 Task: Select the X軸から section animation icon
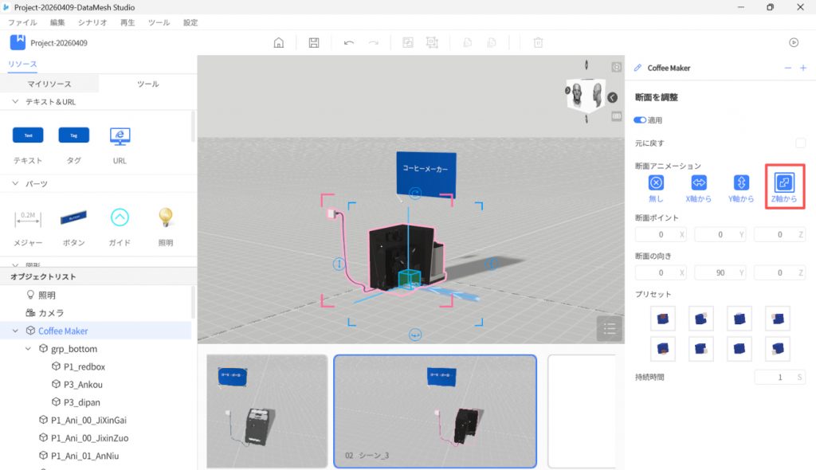click(x=699, y=182)
